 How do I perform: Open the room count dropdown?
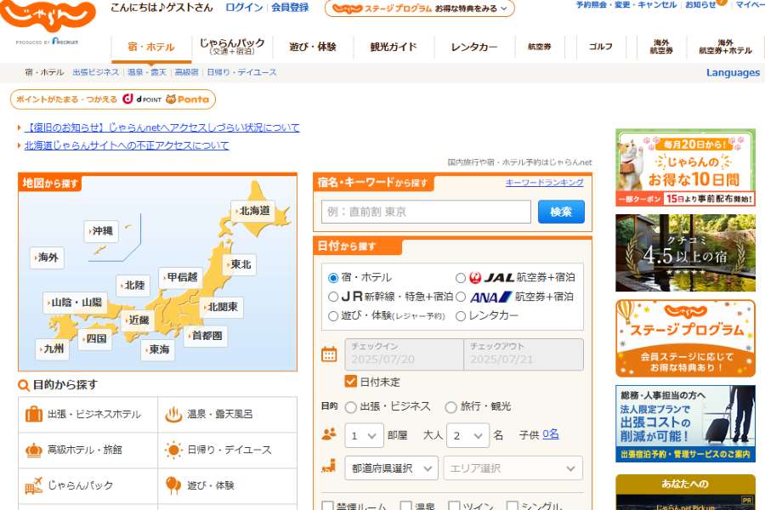point(364,435)
